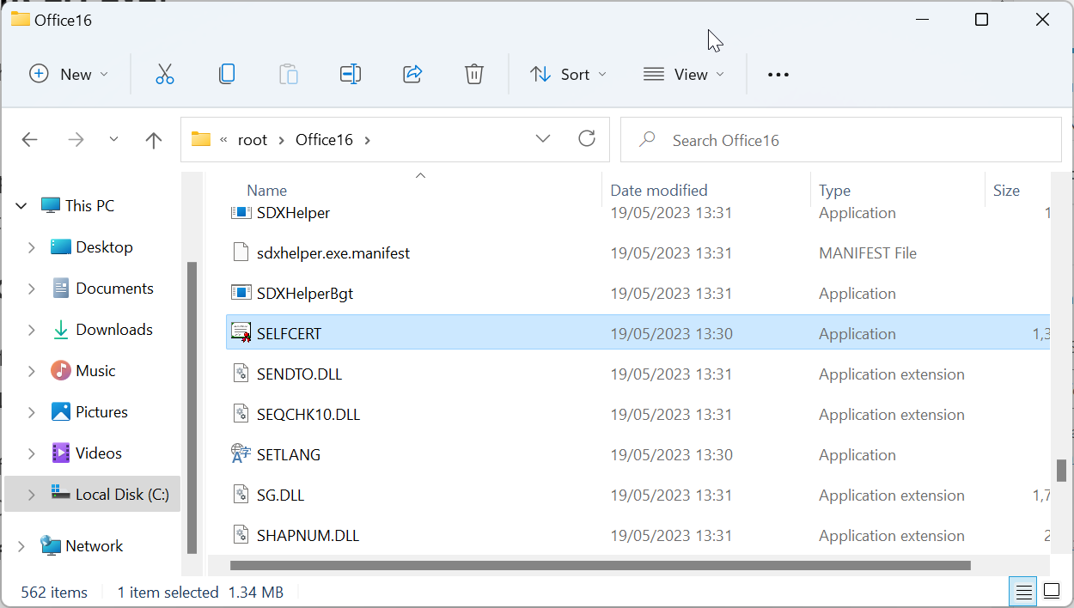Refresh the Office16 folder view
The image size is (1074, 608).
tap(587, 139)
